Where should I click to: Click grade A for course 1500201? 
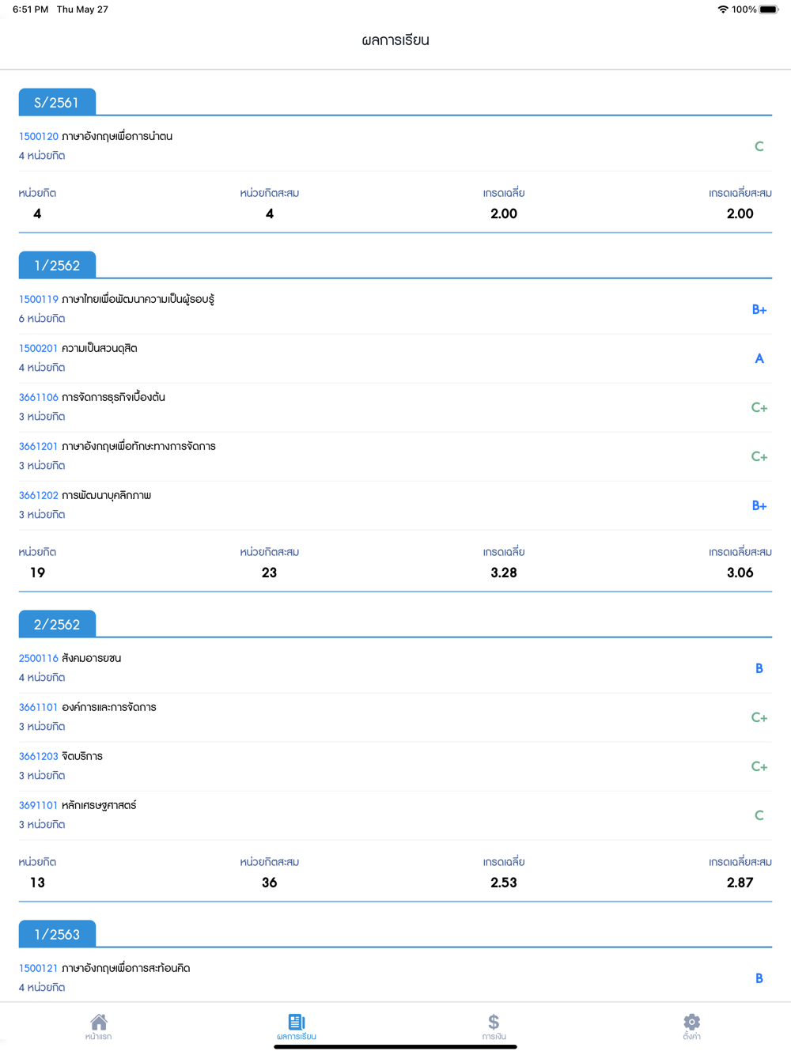pos(759,358)
